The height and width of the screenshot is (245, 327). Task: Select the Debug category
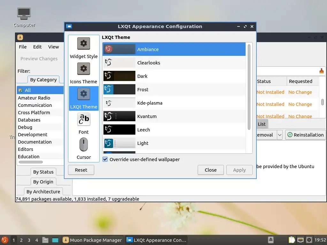click(x=40, y=127)
